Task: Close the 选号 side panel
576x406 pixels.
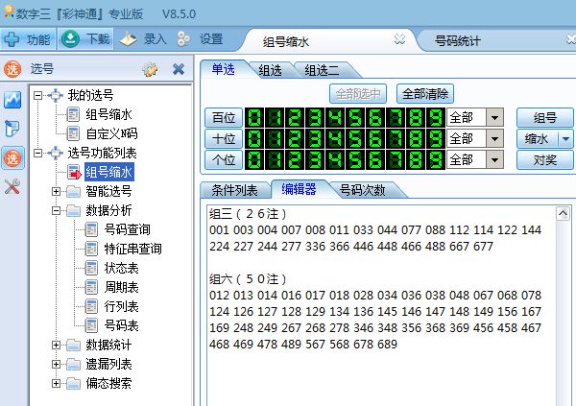Action: click(x=179, y=69)
